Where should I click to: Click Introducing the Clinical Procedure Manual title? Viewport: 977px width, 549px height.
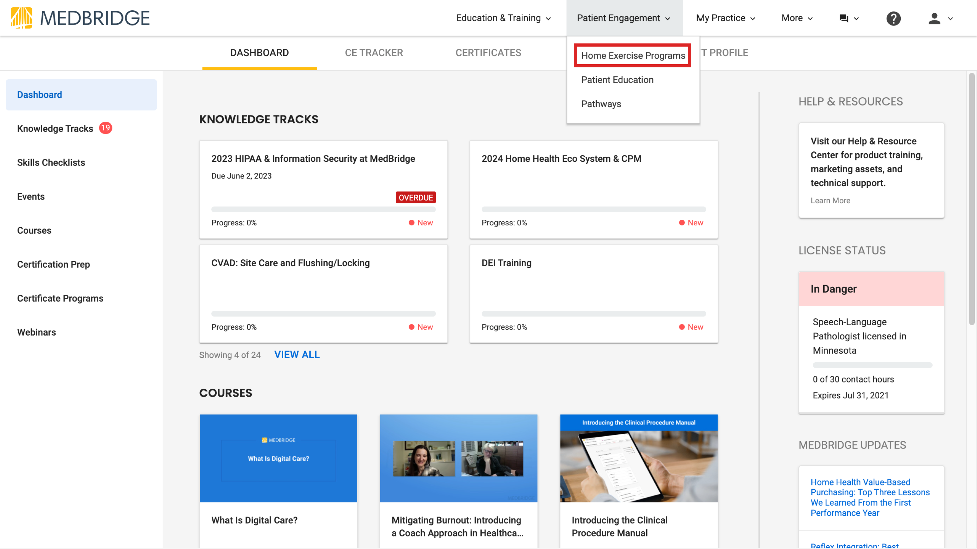click(619, 527)
